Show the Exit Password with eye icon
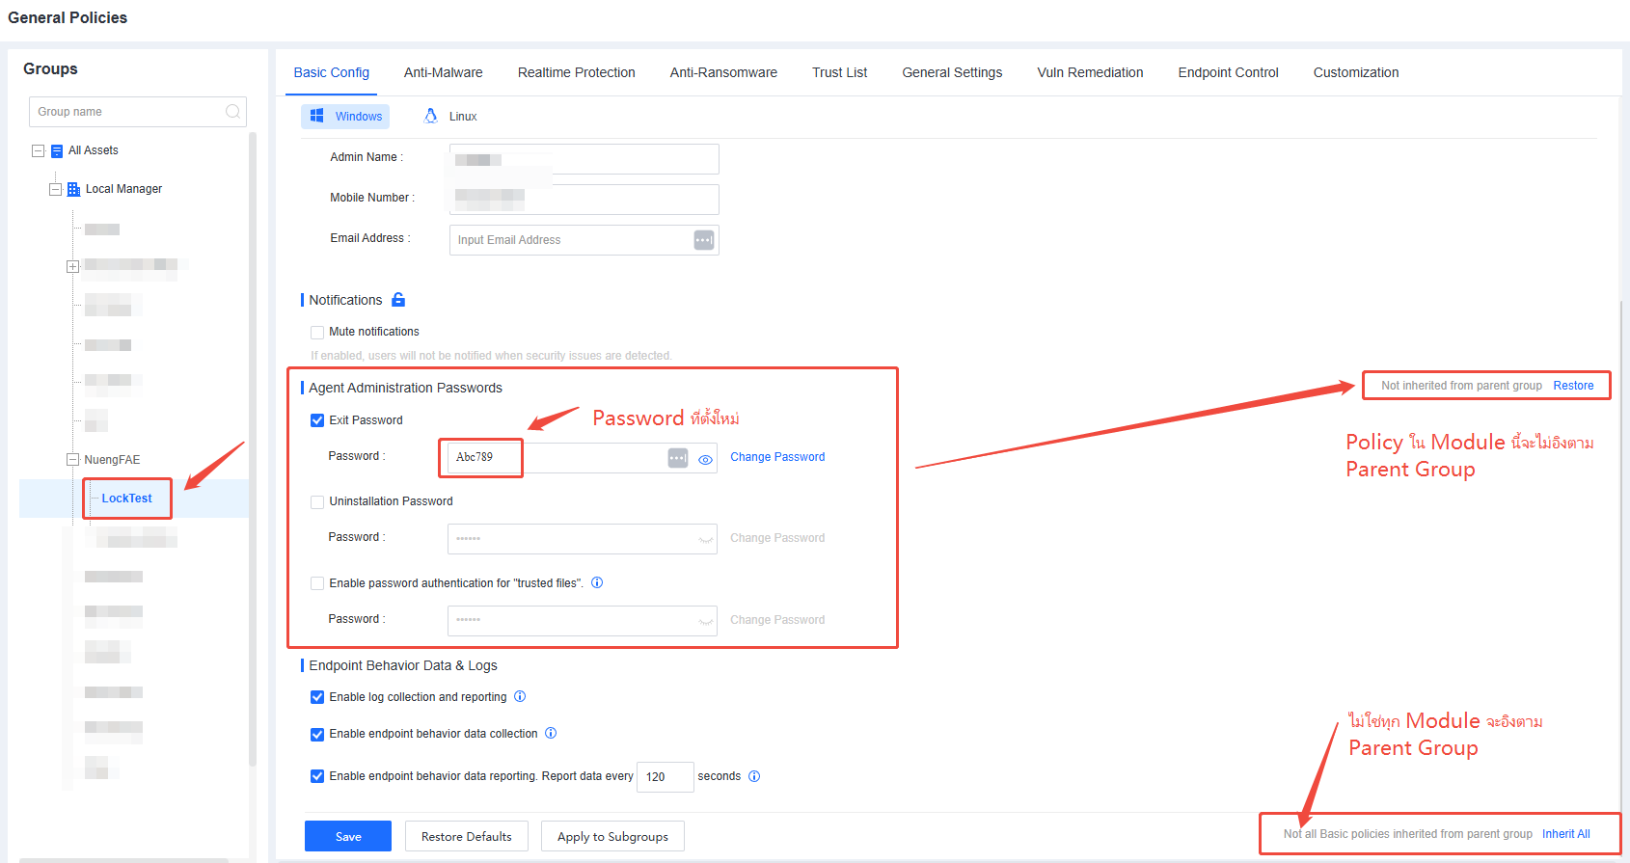1630x863 pixels. tap(705, 459)
